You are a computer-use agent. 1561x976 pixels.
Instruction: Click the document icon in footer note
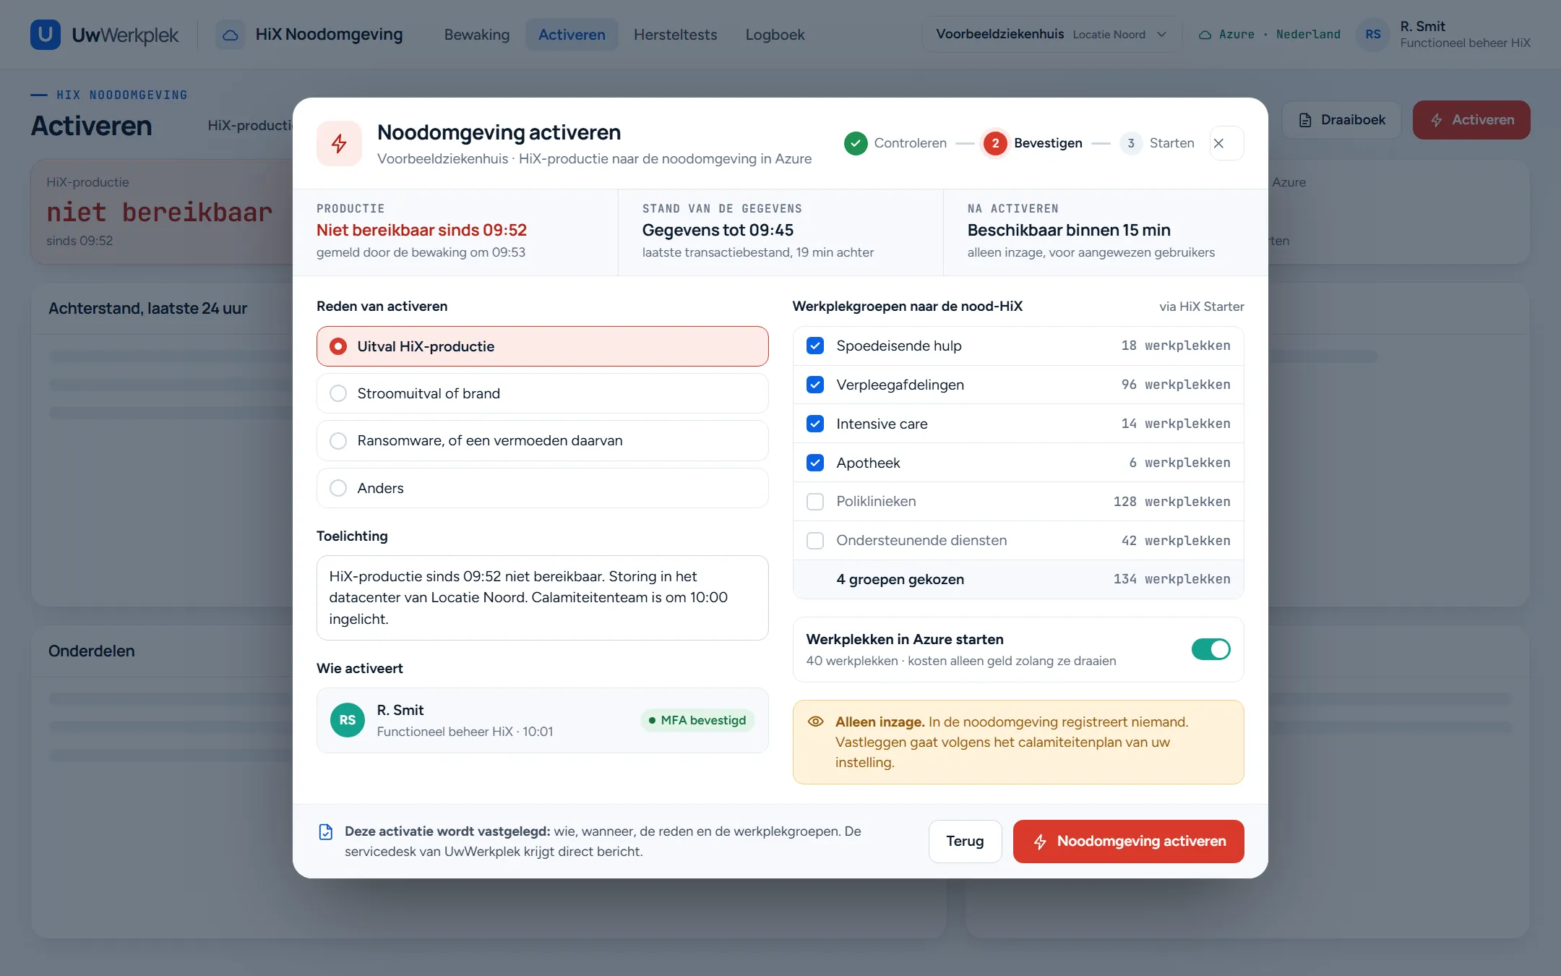pyautogui.click(x=326, y=832)
